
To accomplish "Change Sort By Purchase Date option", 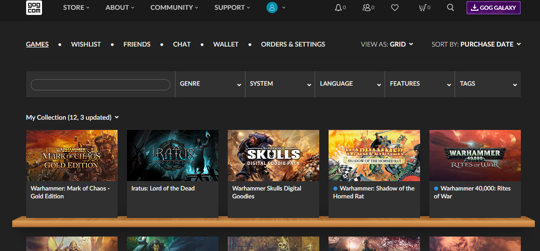I will click(x=476, y=44).
